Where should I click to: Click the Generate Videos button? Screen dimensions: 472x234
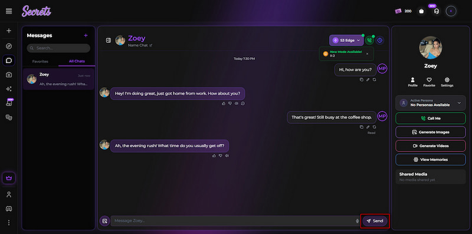(431, 146)
